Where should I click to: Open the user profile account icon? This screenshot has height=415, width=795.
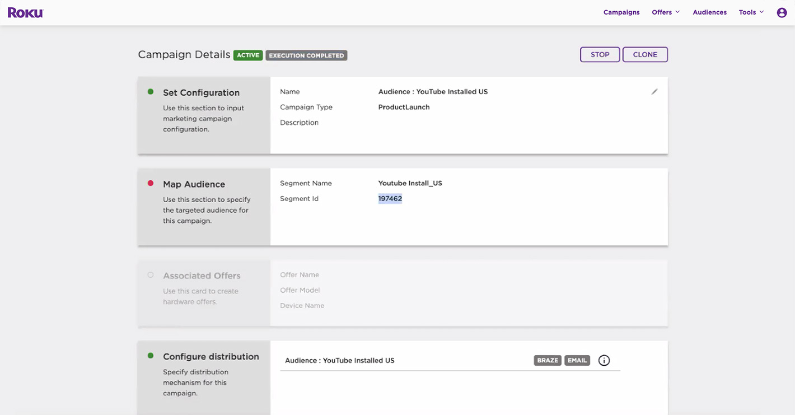(782, 12)
